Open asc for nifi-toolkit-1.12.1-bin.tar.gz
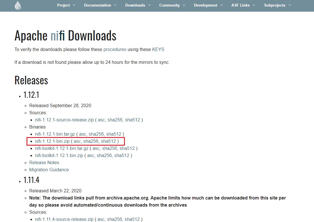This screenshot has height=222, width=314. point(96,148)
